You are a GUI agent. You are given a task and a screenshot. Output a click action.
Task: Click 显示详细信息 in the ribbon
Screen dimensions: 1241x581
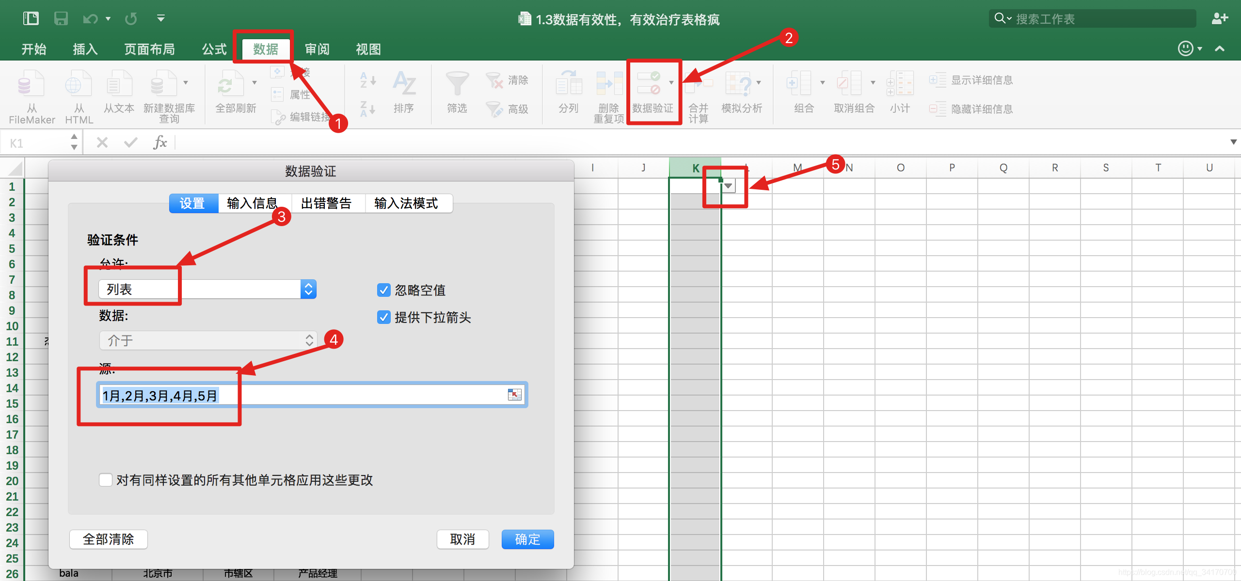[x=971, y=80]
